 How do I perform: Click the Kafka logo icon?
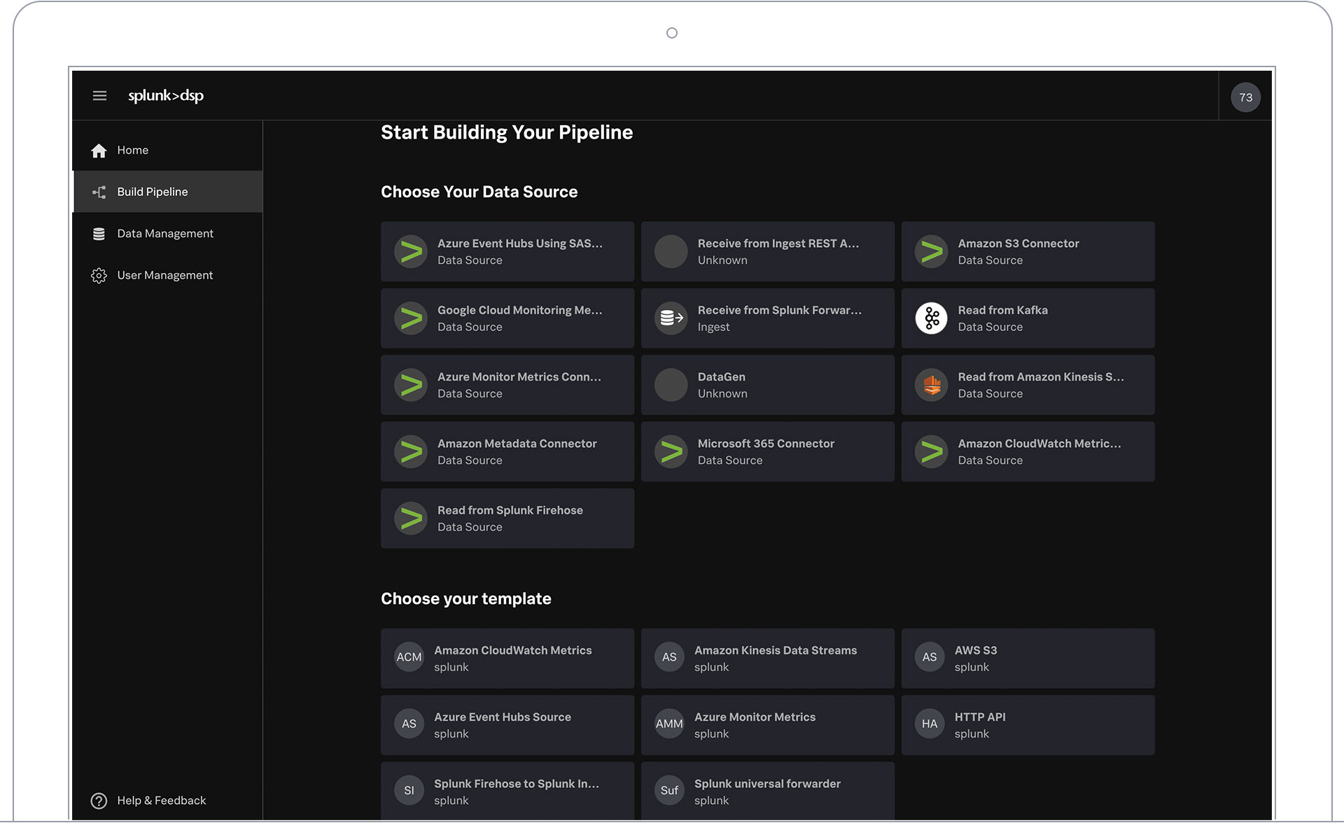[931, 318]
